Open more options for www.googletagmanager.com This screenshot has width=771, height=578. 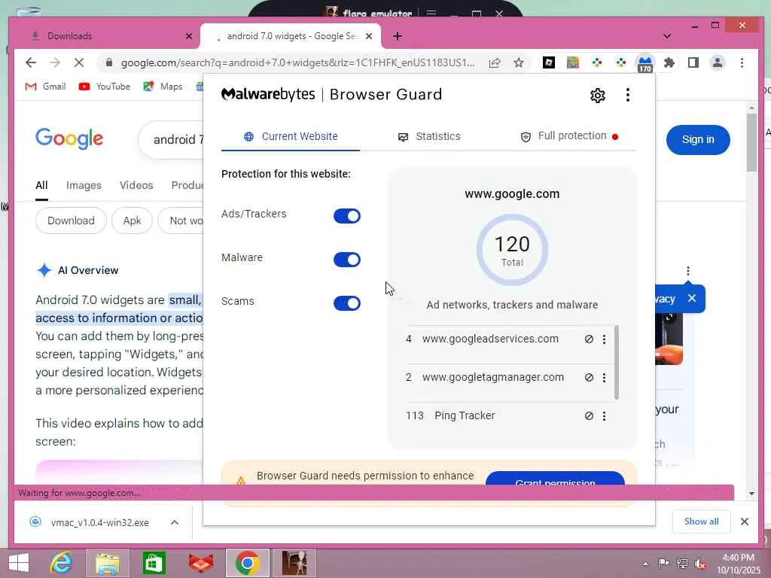pyautogui.click(x=605, y=378)
